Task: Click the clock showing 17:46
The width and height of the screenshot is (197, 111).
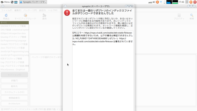Action: [181, 2]
